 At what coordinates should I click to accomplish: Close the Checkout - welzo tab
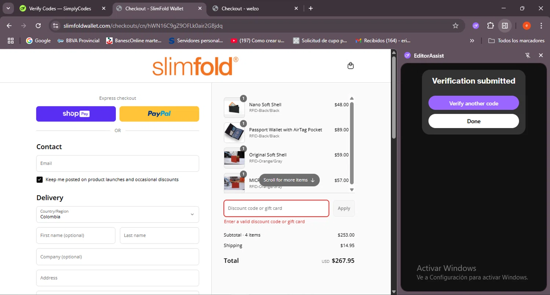[x=296, y=8]
